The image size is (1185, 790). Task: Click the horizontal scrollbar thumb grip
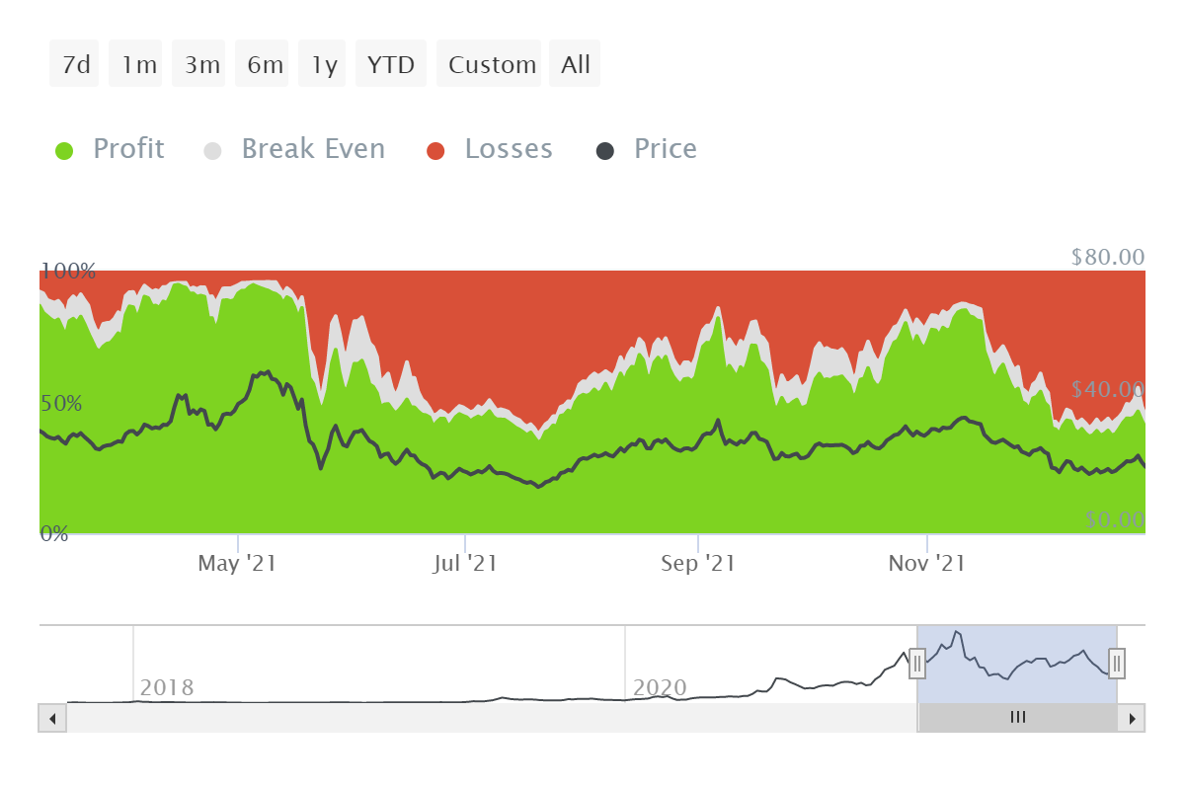pos(1017,718)
